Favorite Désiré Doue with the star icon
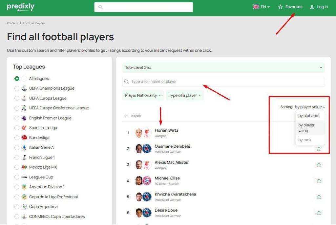Image resolution: width=336 pixels, height=225 pixels. pos(319,213)
